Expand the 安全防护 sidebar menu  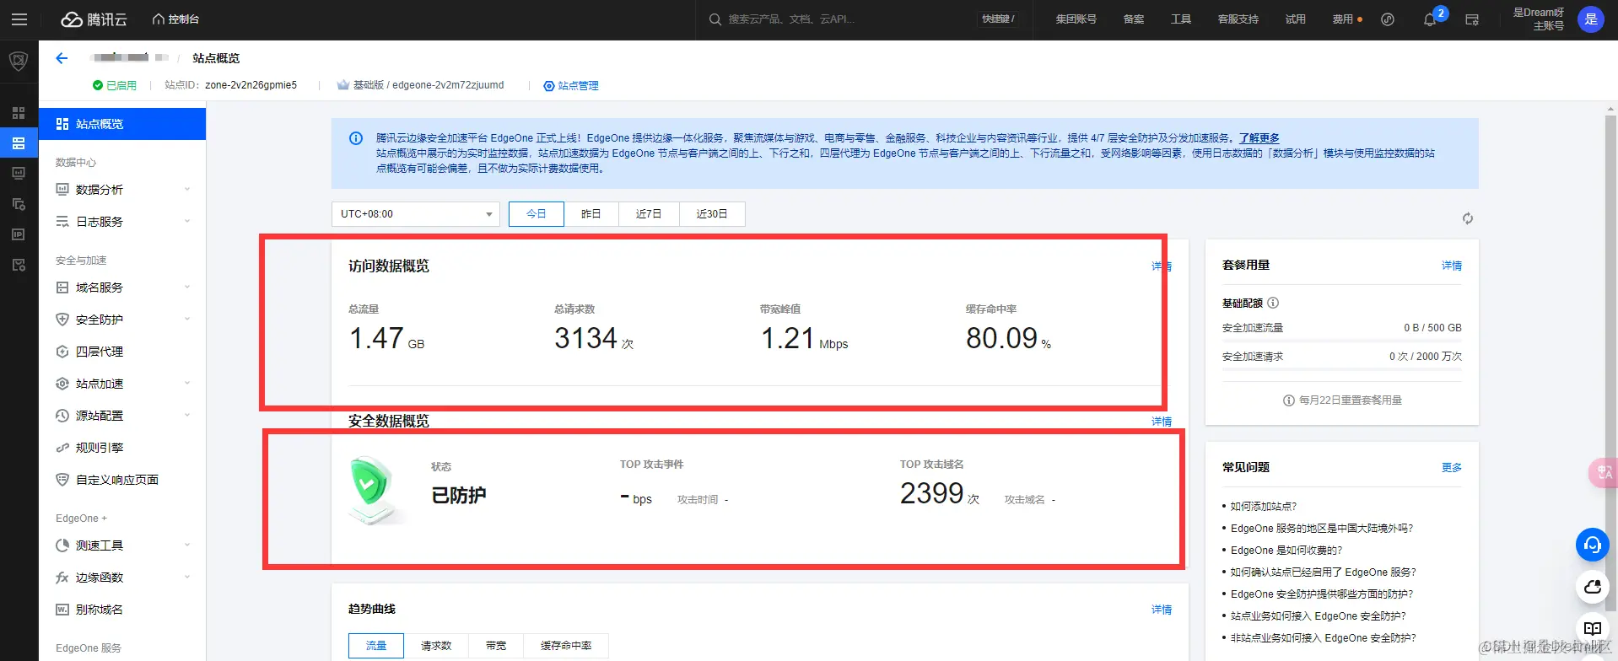tap(122, 320)
